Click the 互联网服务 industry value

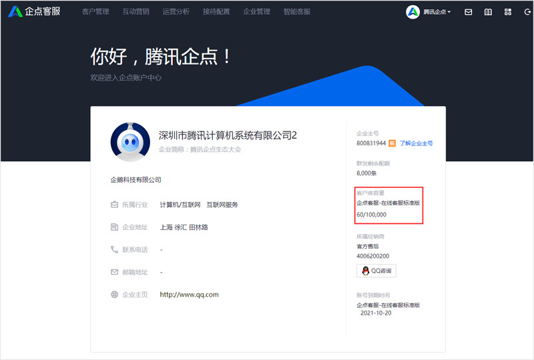click(222, 205)
